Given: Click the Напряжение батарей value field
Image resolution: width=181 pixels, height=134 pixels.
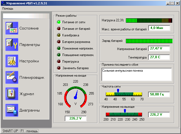Looking at the screenshot, I should pos(159,49).
